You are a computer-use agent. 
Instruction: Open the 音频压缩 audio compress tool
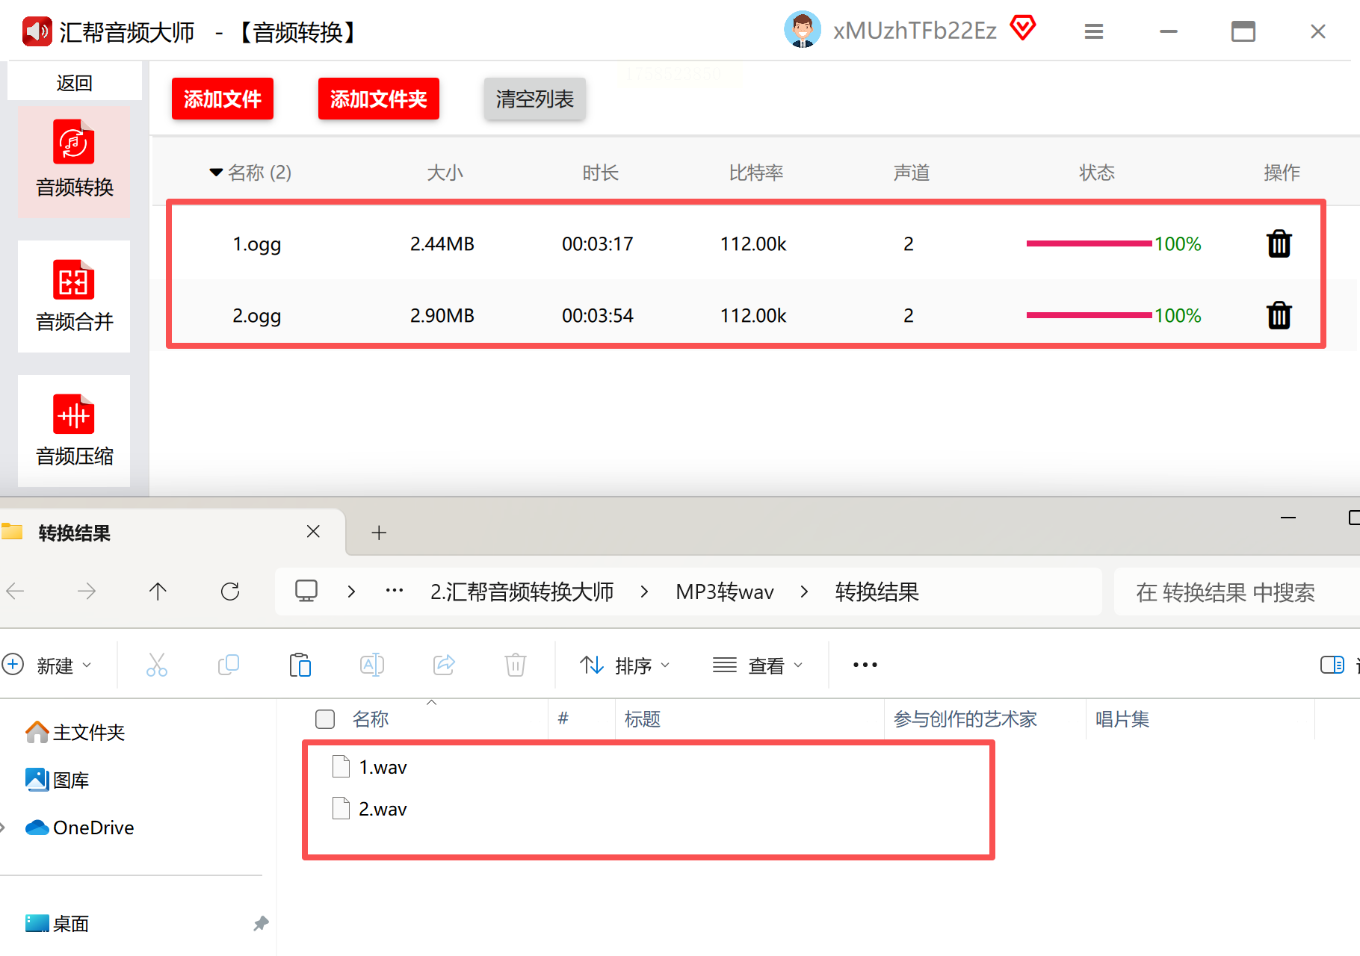click(74, 430)
